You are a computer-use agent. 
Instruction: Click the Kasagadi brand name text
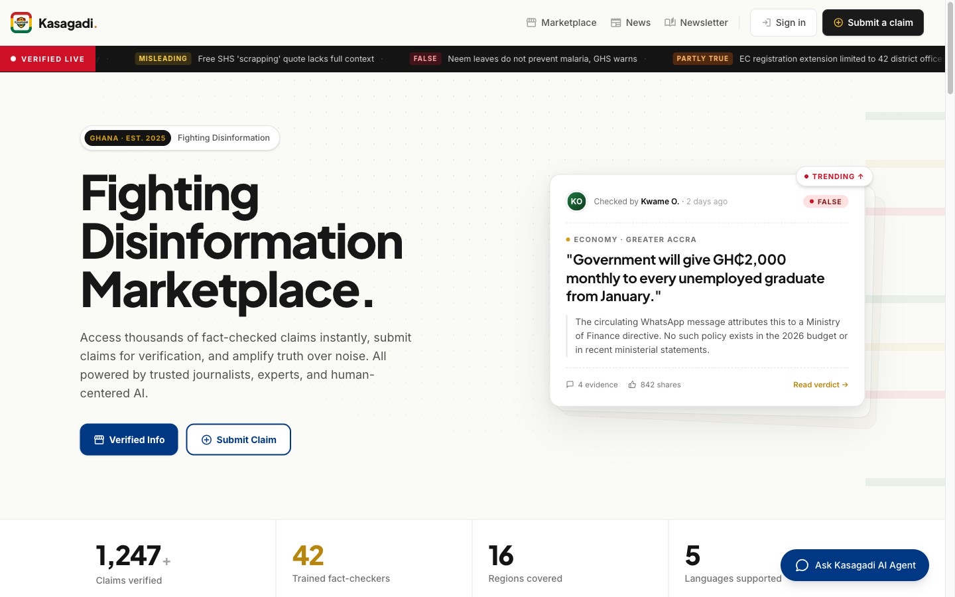(x=68, y=23)
